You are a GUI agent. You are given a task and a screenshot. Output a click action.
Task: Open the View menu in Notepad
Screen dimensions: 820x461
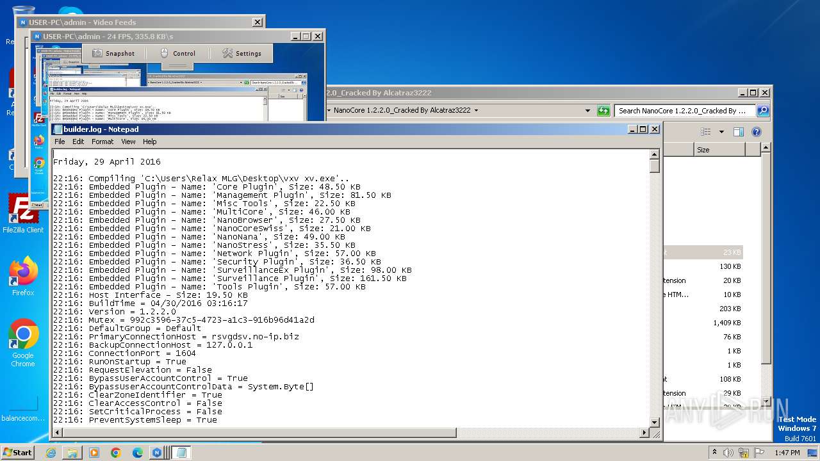[128, 142]
